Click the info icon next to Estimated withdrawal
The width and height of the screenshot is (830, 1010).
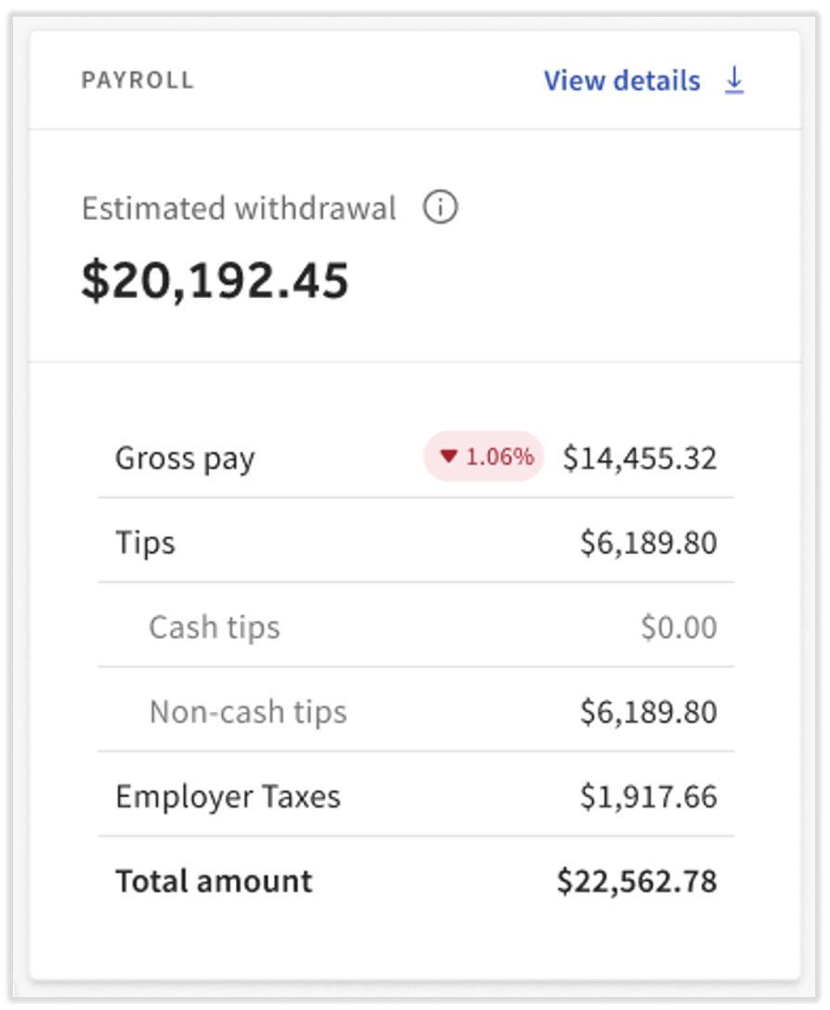pos(440,209)
